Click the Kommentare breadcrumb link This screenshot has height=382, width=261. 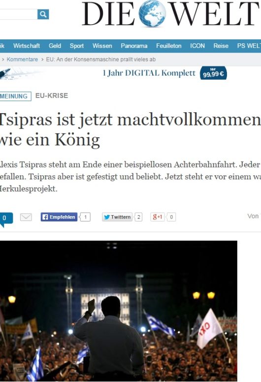[22, 60]
